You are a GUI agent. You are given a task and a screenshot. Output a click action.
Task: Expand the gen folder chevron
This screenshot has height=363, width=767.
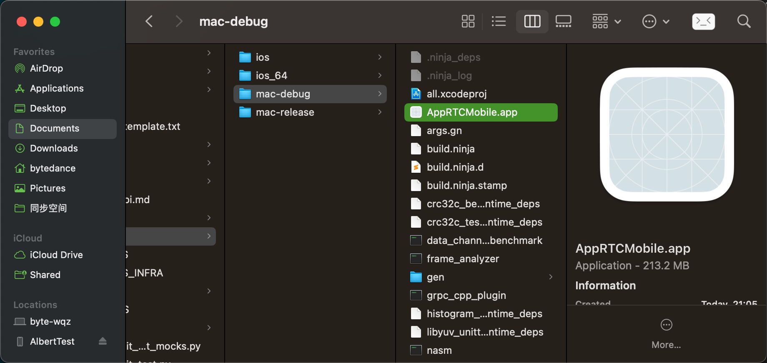(551, 277)
